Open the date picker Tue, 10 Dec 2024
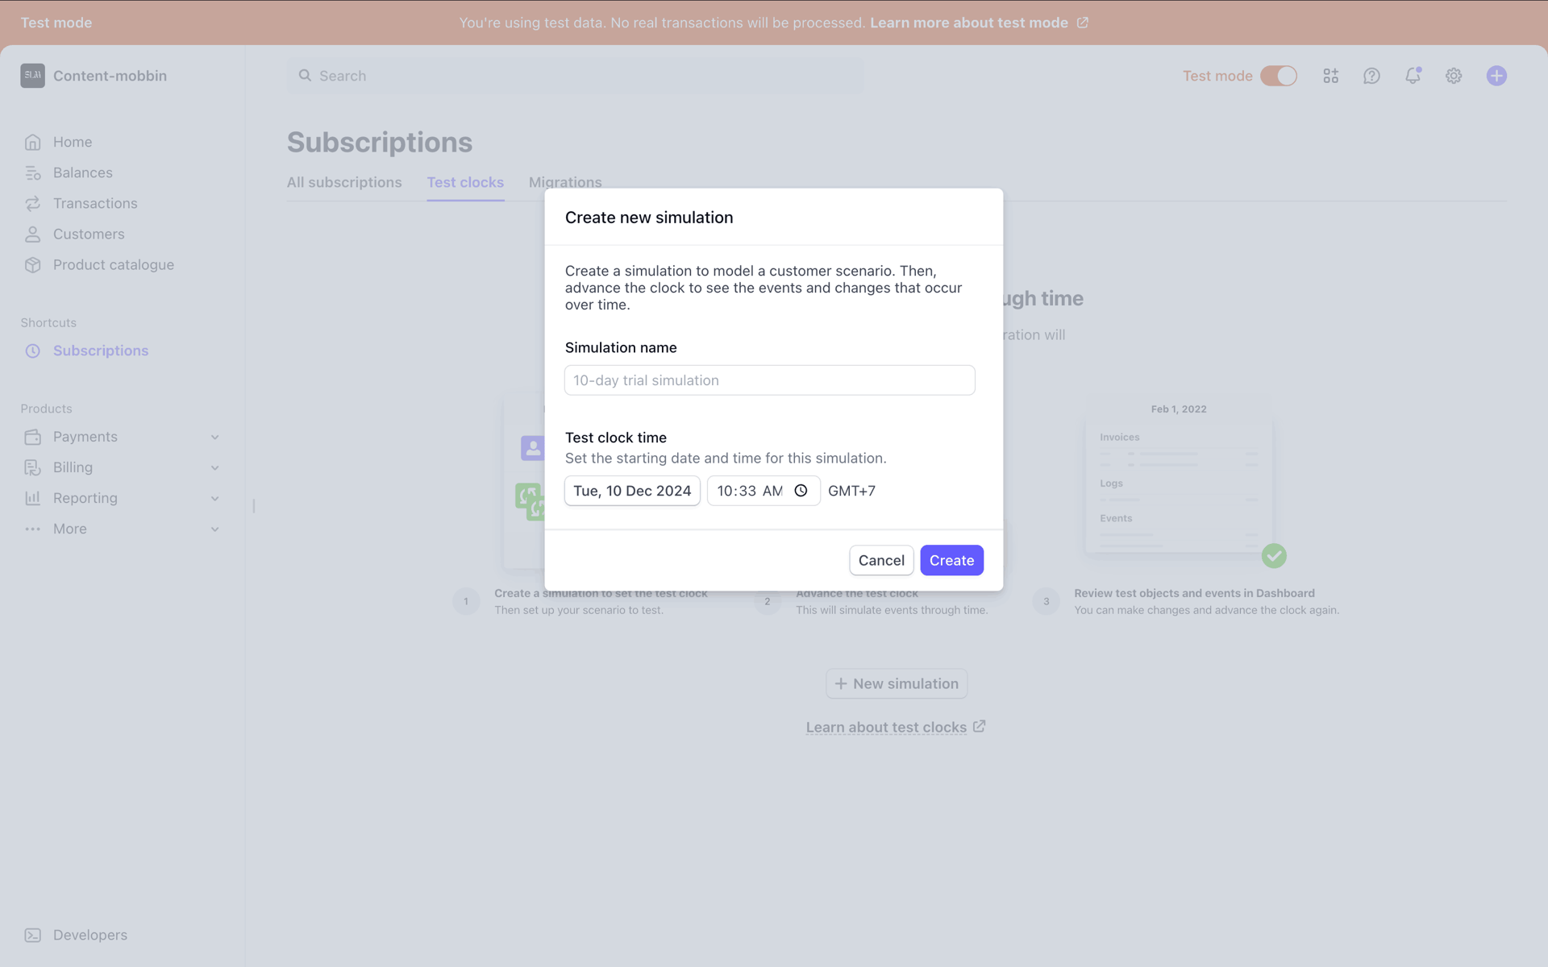The width and height of the screenshot is (1548, 967). (632, 491)
